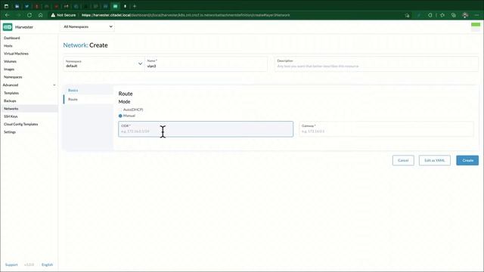The width and height of the screenshot is (484, 272).
Task: Click the Network breadcrumb link
Action: pos(76,45)
